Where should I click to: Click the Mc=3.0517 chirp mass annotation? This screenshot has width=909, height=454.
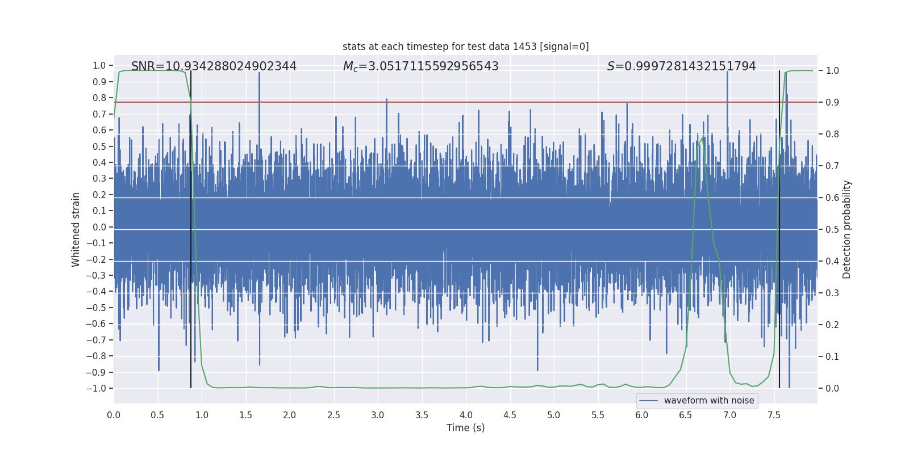pyautogui.click(x=420, y=66)
